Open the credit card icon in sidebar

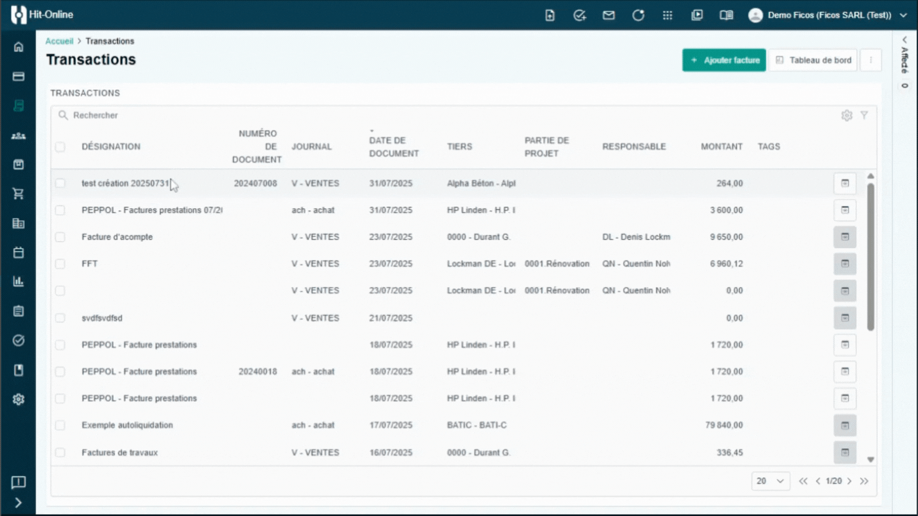(18, 76)
